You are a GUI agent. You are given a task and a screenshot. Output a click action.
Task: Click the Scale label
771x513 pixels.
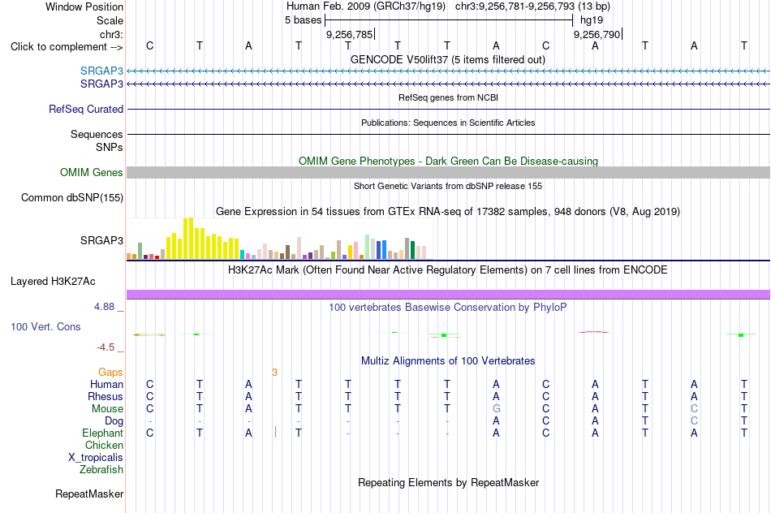110,20
